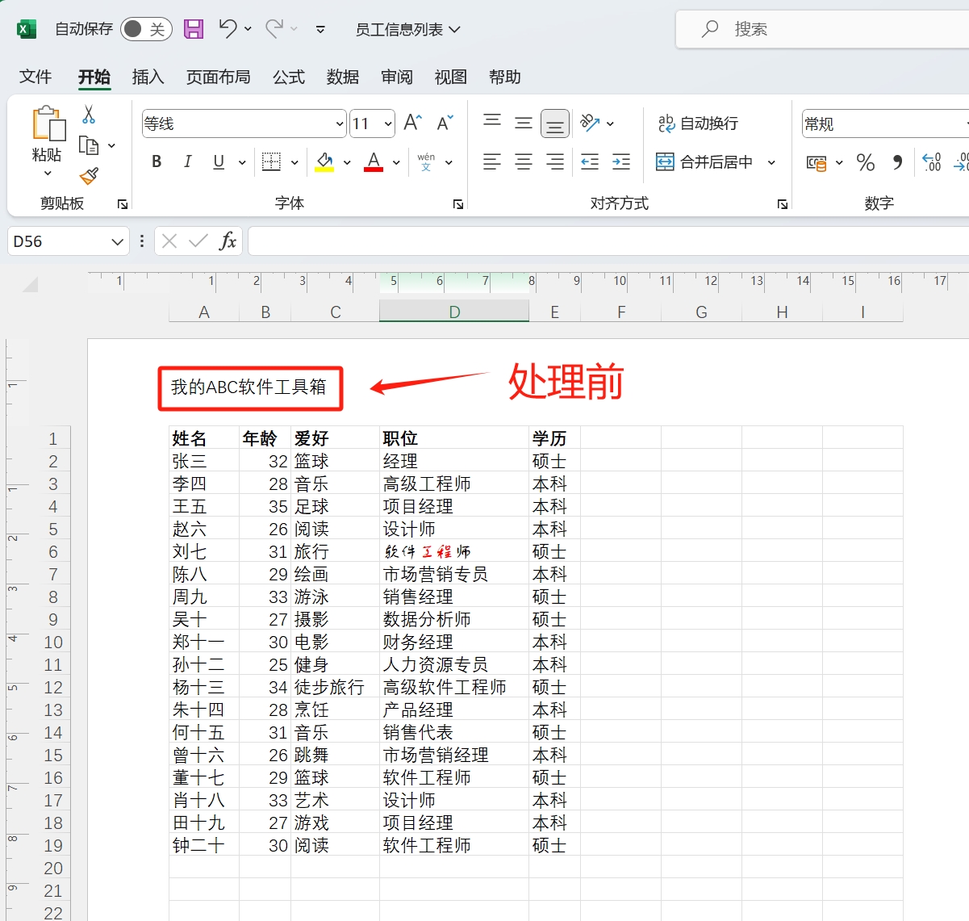
Task: Open the border style dropdown arrow
Action: coord(295,161)
